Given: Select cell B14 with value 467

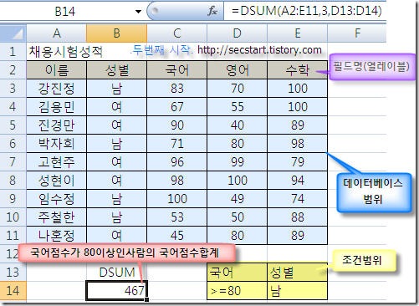Looking at the screenshot, I should coord(117,291).
